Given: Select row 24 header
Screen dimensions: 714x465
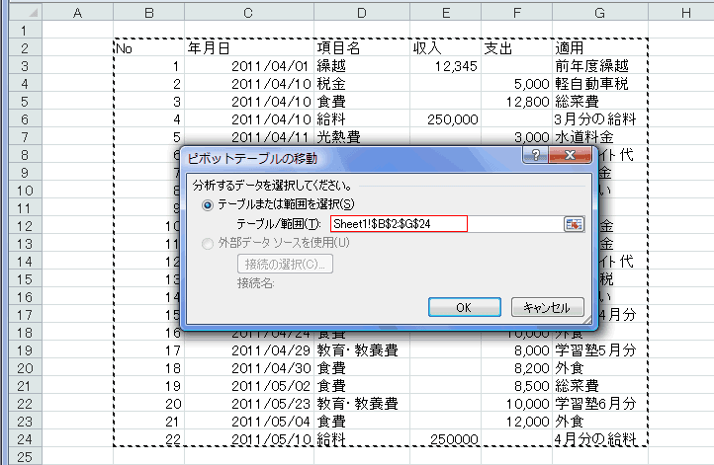Looking at the screenshot, I should (26, 439).
